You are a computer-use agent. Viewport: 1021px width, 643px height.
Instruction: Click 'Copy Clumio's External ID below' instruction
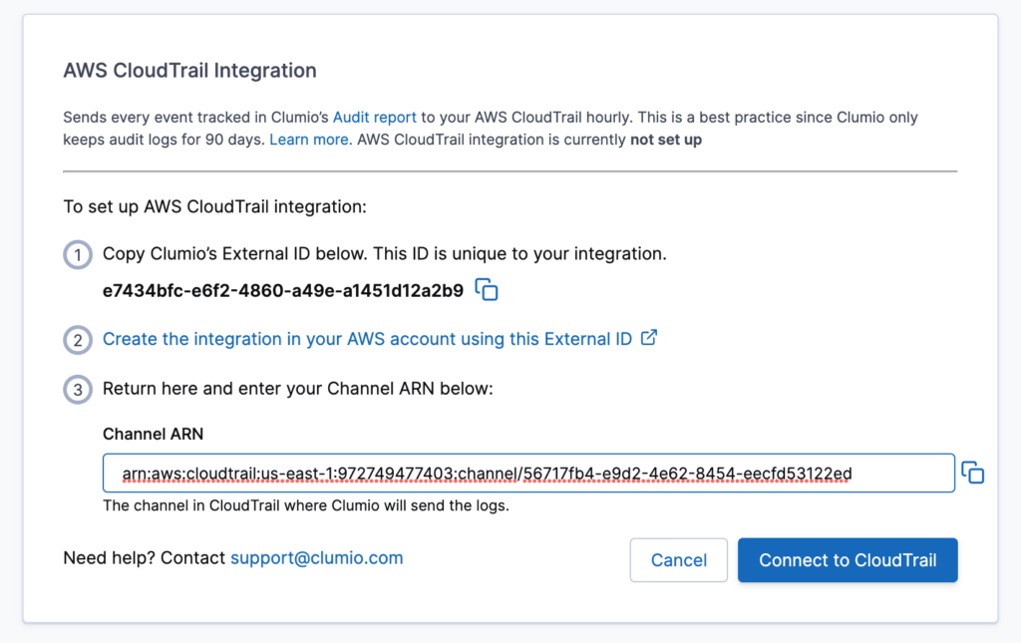pos(385,254)
